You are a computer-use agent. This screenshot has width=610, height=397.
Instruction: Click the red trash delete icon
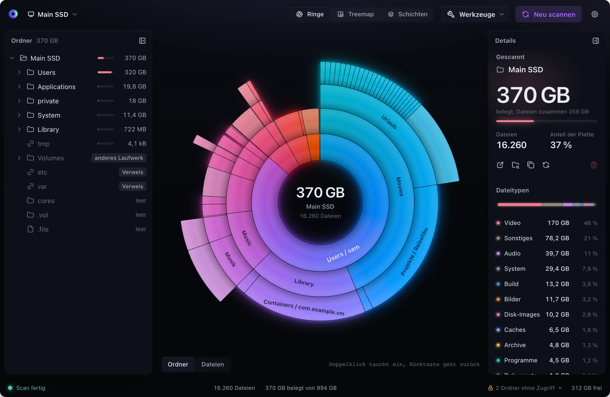click(593, 165)
